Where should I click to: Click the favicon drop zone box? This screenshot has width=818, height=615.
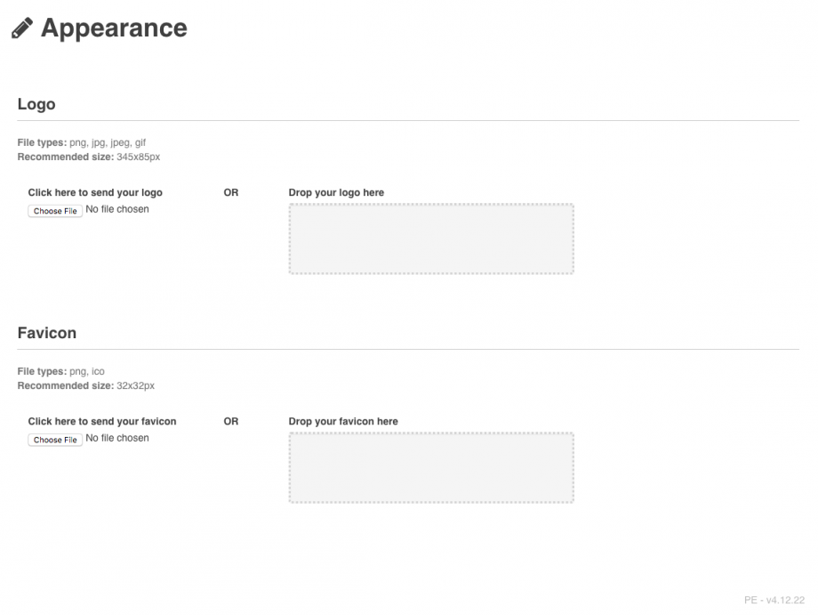pyautogui.click(x=431, y=467)
